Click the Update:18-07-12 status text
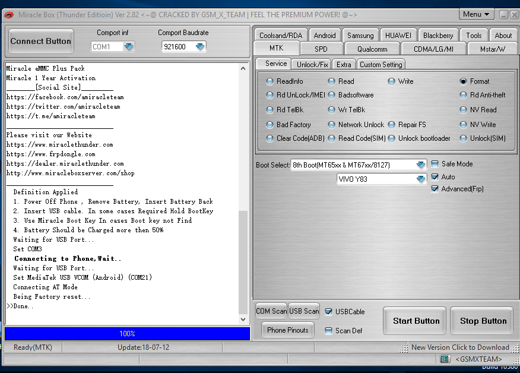This screenshot has width=520, height=373. coord(143,347)
